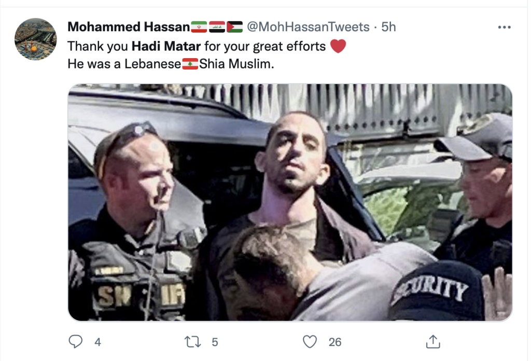Open the share upload arrow icon
Viewport: 531px width, 361px height.
[x=433, y=341]
